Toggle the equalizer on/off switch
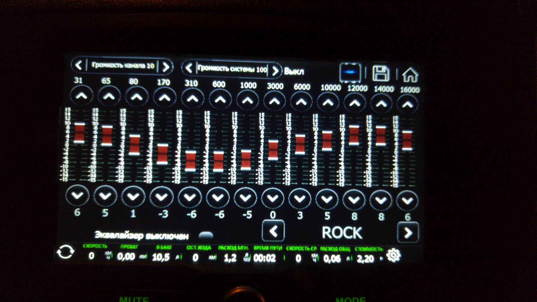The image size is (537, 302). coord(206,235)
